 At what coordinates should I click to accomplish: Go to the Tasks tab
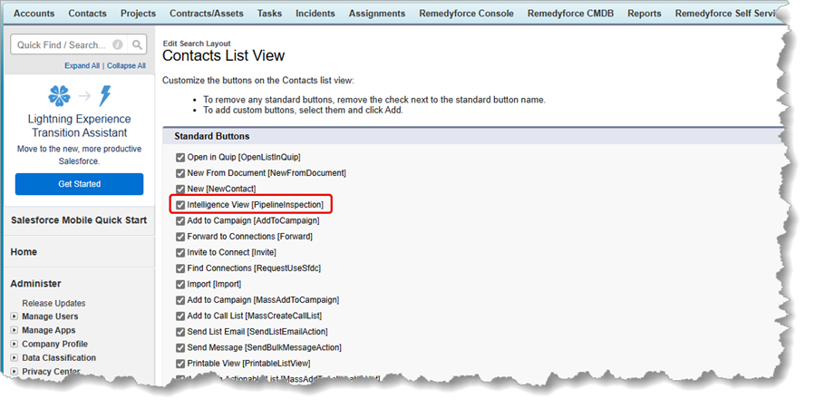pos(269,14)
